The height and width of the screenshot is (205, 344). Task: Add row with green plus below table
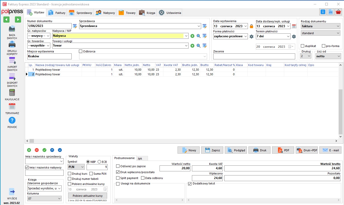pyautogui.click(x=29, y=150)
